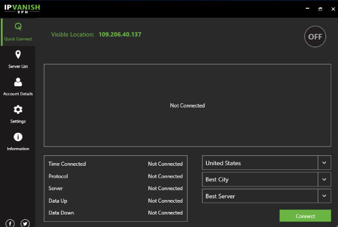The height and width of the screenshot is (227, 338).
Task: Go to Account Details tab label
Action: click(18, 94)
